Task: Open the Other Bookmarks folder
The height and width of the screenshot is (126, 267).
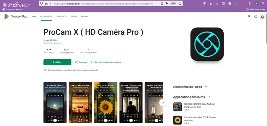Action: tap(255, 9)
